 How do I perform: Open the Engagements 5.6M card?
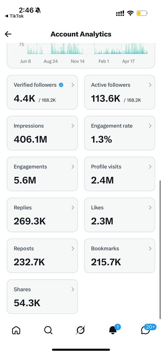click(42, 174)
